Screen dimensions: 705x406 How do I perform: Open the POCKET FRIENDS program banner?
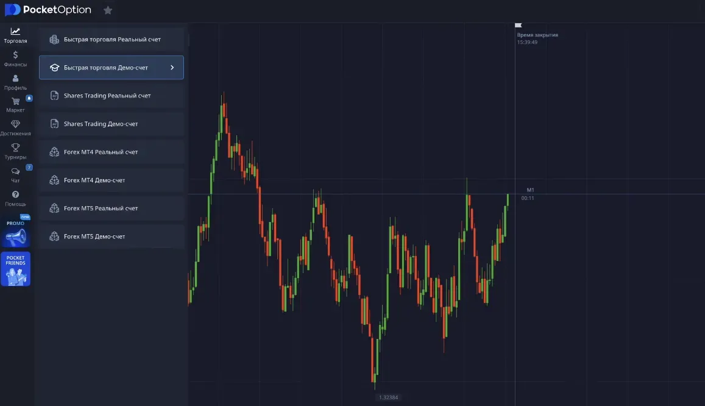pos(15,268)
